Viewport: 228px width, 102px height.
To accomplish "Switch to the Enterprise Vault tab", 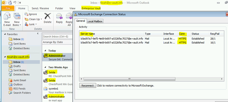I will coord(91,8).
